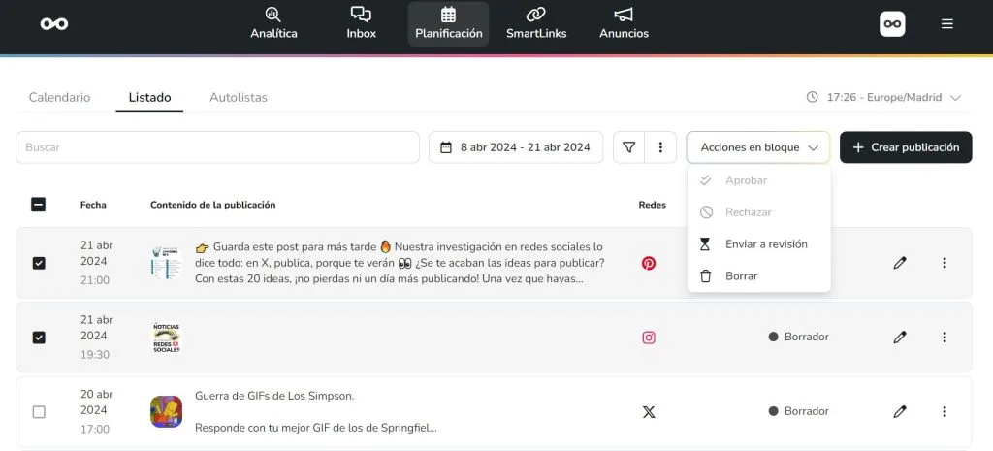This screenshot has height=451, width=993.
Task: Check the Guerra de GIFs post checkbox
Action: (39, 412)
